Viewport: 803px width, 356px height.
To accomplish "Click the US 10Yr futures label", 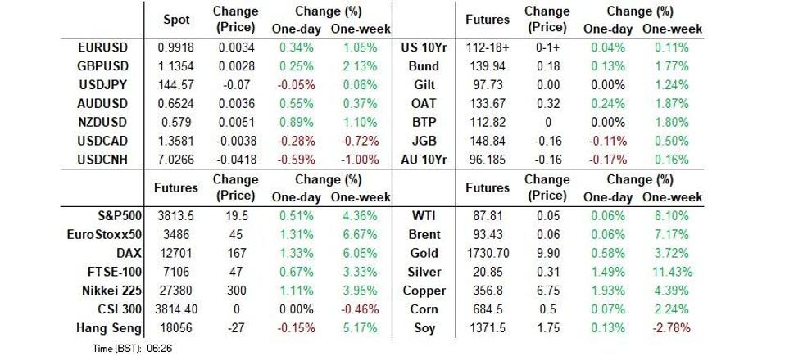I will pos(422,49).
